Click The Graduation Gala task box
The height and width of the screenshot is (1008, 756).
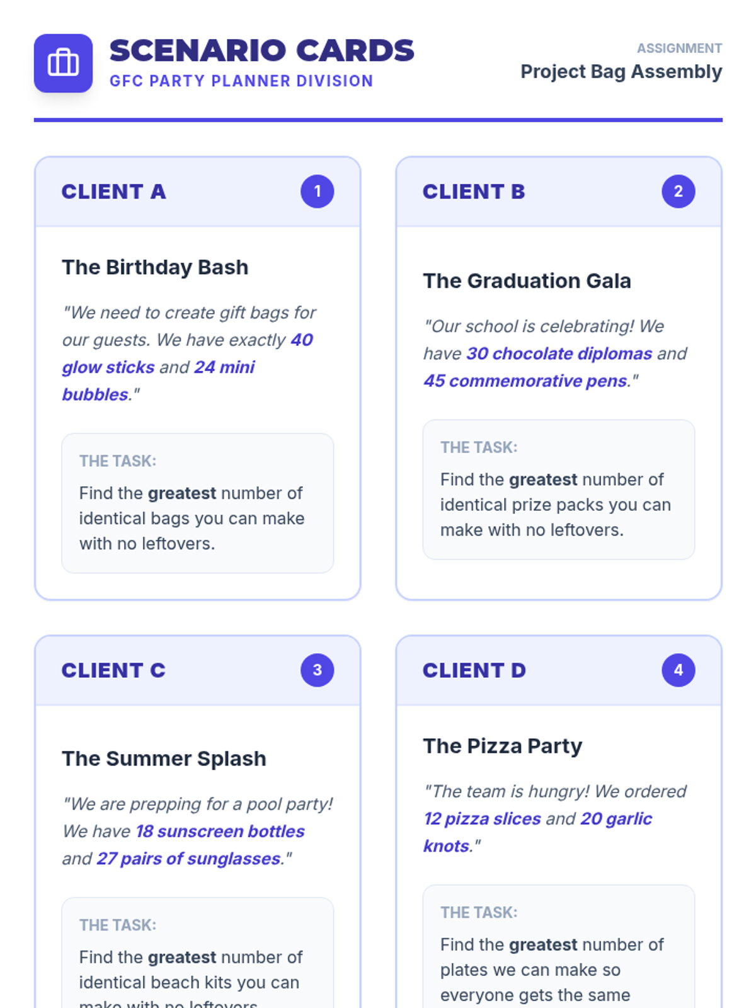(x=558, y=490)
